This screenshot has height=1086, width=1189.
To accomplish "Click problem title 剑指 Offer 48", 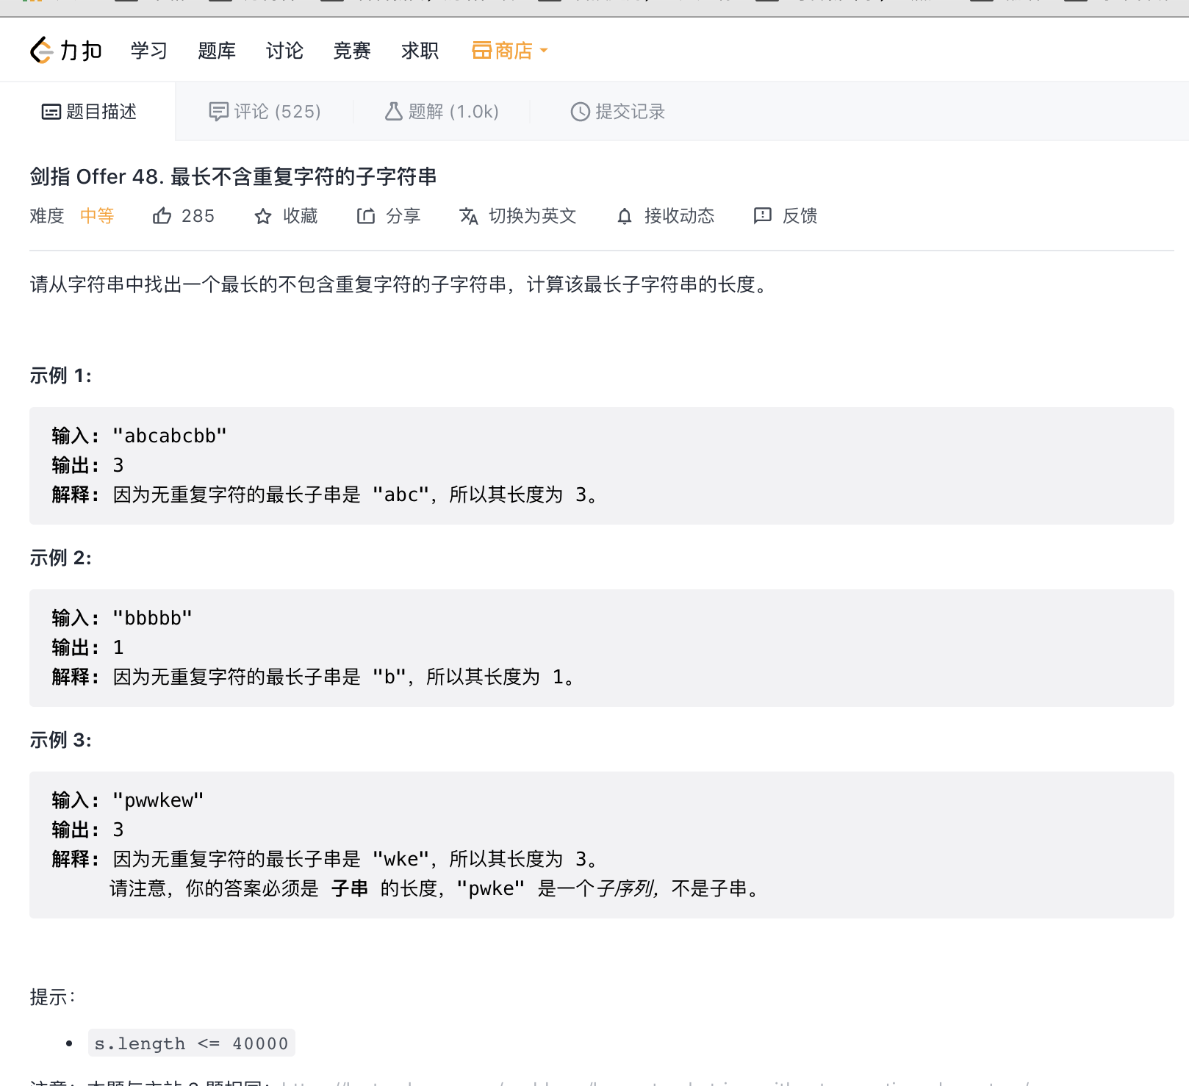I will tap(234, 176).
